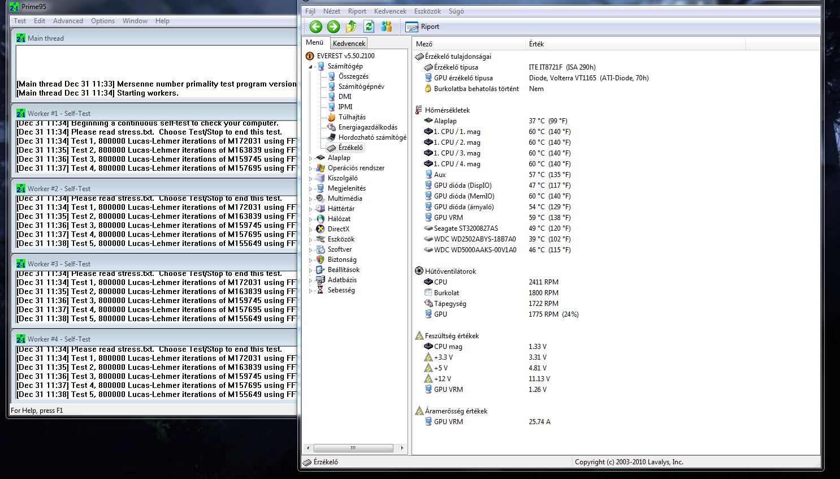Switch to the Kedvencek tab

click(349, 44)
